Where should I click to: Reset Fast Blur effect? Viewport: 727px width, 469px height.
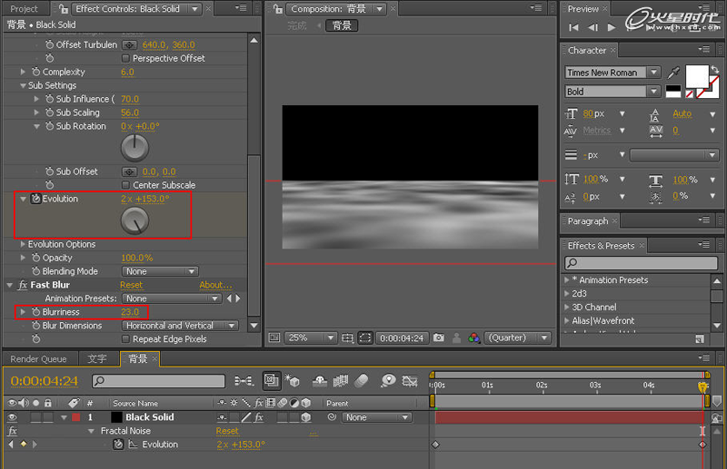[x=131, y=285]
